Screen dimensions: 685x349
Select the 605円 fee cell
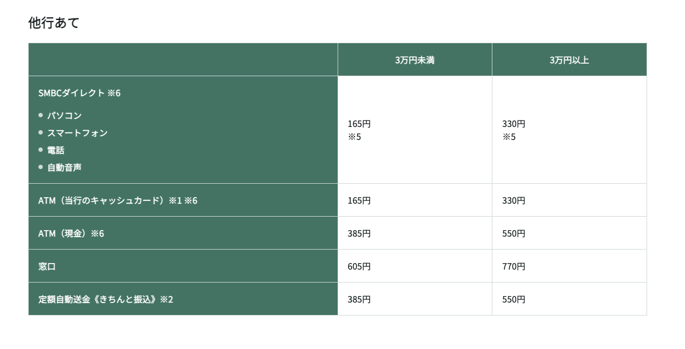(359, 266)
